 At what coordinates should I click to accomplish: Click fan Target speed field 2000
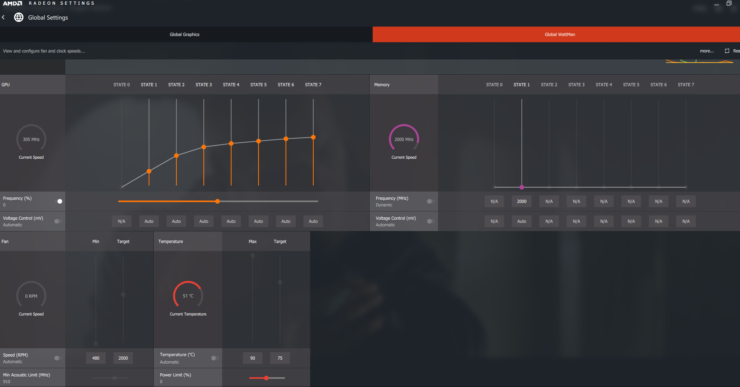tap(123, 358)
